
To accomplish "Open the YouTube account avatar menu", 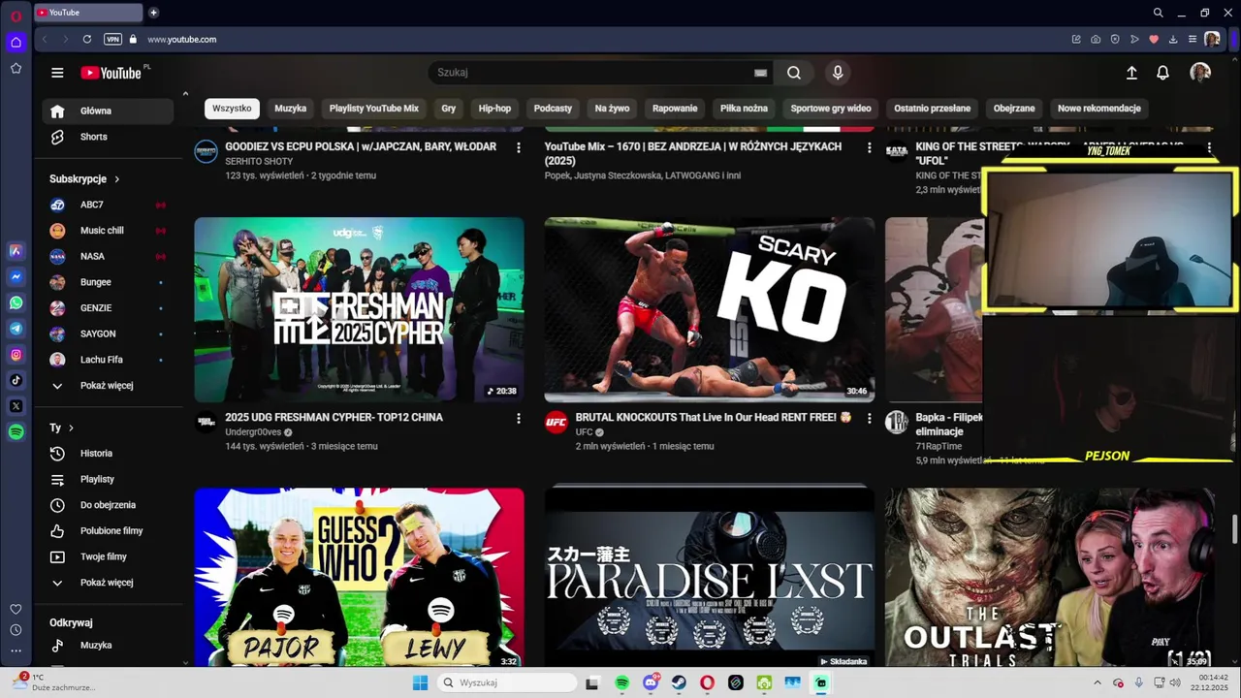I will (1200, 73).
